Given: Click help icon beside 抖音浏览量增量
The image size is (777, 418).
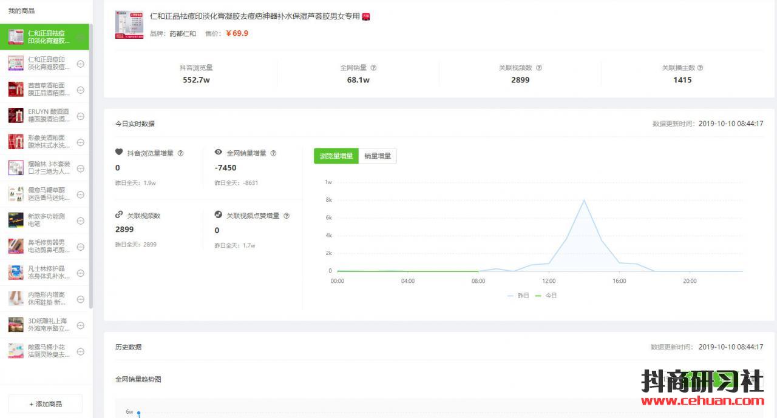Looking at the screenshot, I should pyautogui.click(x=180, y=153).
